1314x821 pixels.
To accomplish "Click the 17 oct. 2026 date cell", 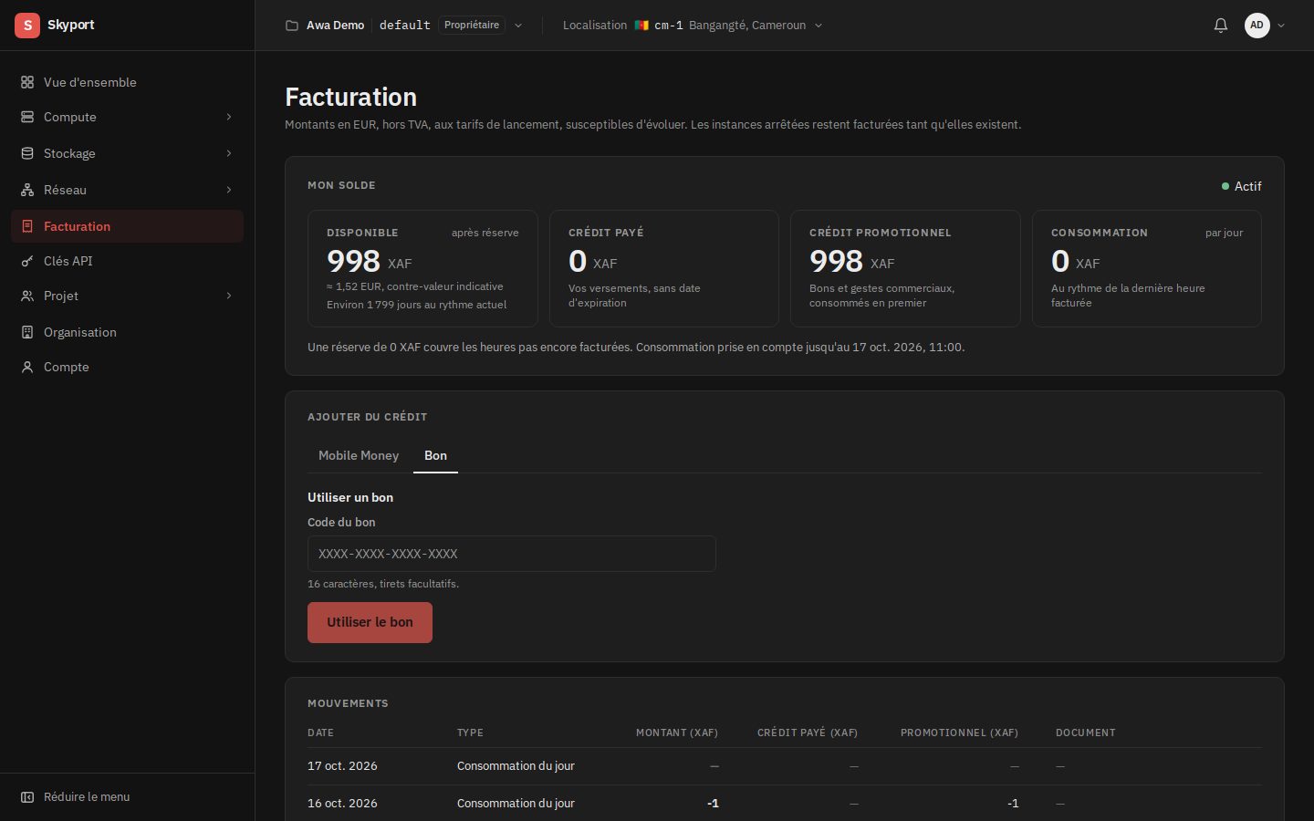I will tap(342, 766).
